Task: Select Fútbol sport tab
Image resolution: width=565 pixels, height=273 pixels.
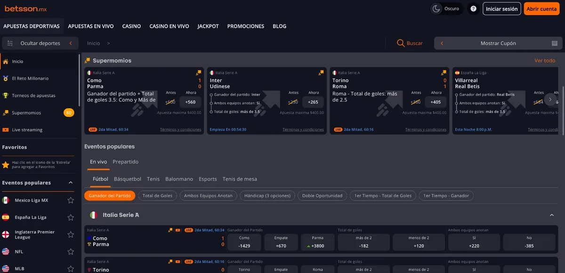Action: tap(100, 179)
